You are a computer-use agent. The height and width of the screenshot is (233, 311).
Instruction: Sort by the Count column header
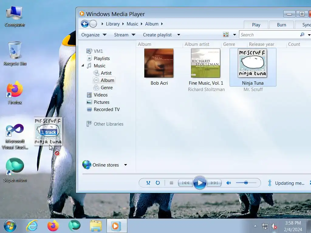point(294,44)
